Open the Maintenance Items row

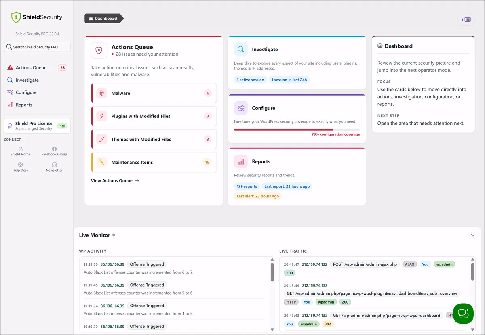(x=154, y=162)
